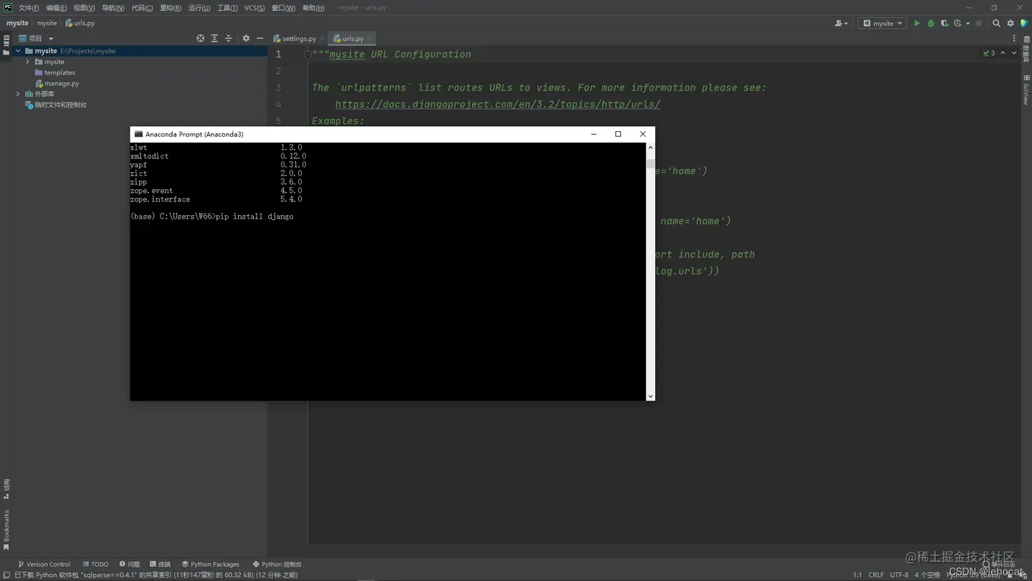
Task: Close the settings.py tab
Action: tap(322, 38)
